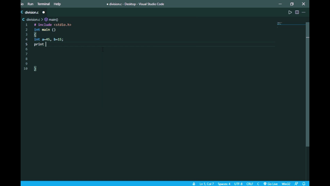Click the vertical editor scrollbar
This screenshot has width=330, height=186.
[x=308, y=84]
